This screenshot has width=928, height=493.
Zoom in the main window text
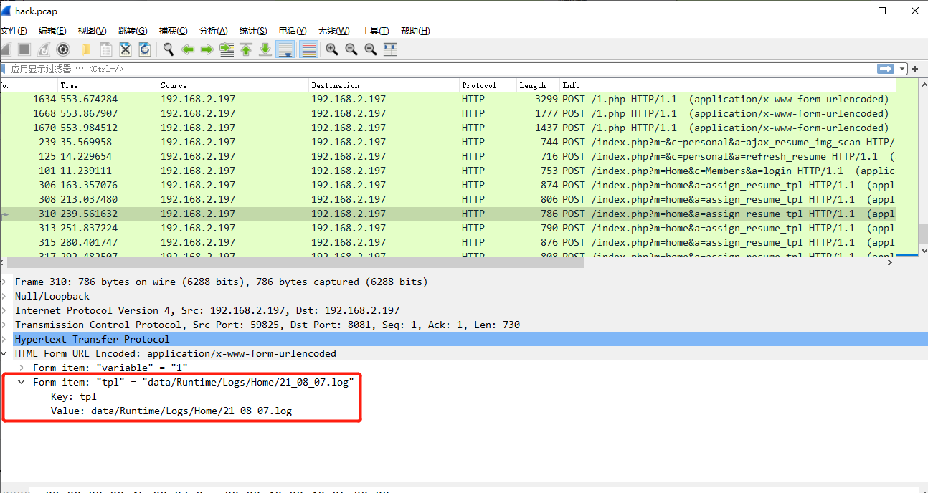click(332, 49)
